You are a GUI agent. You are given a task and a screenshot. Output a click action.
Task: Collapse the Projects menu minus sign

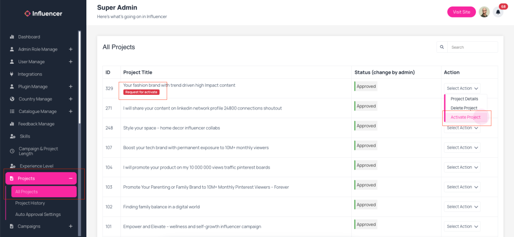[70, 178]
